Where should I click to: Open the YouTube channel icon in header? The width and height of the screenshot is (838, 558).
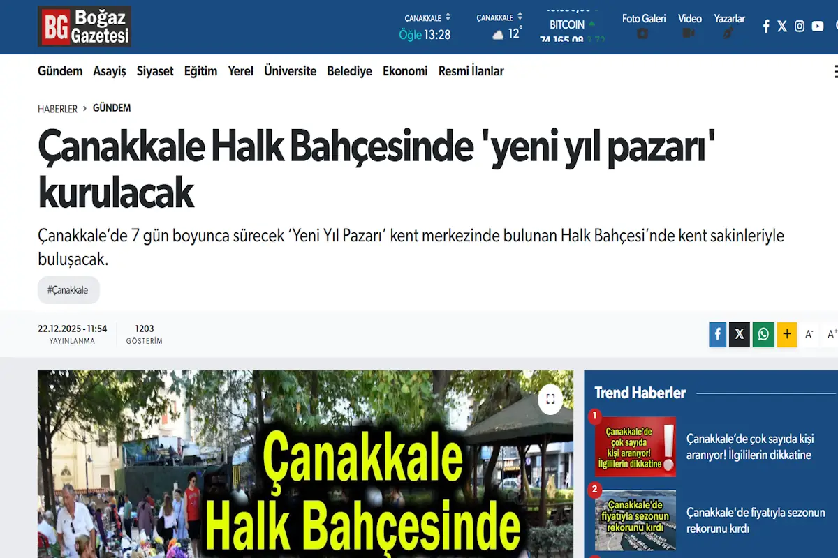(818, 27)
